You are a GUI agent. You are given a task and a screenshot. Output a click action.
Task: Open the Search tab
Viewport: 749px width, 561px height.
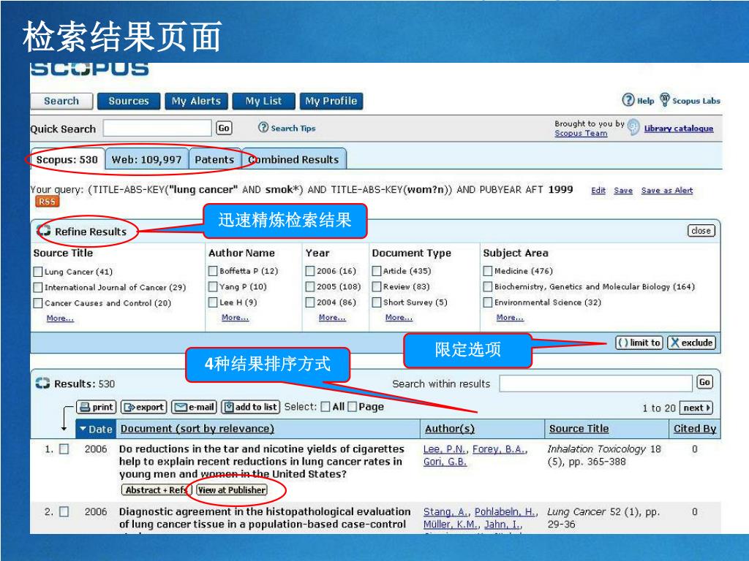(x=61, y=101)
